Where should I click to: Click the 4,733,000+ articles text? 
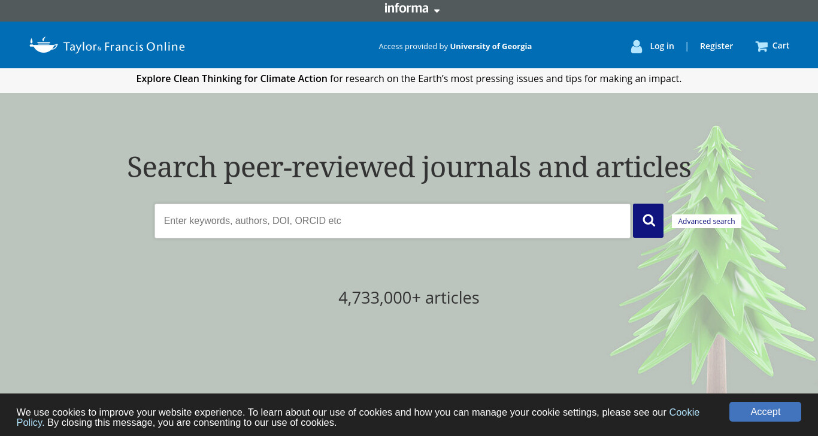click(409, 298)
